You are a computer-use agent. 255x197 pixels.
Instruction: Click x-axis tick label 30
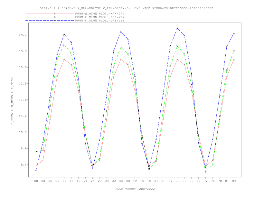coord(107,181)
